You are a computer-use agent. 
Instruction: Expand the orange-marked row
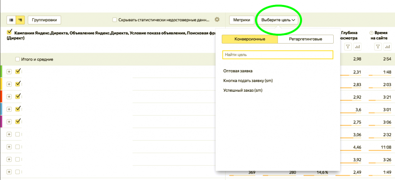[9, 97]
